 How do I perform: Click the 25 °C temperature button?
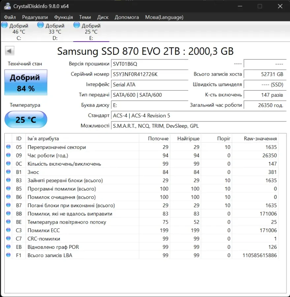[26, 119]
